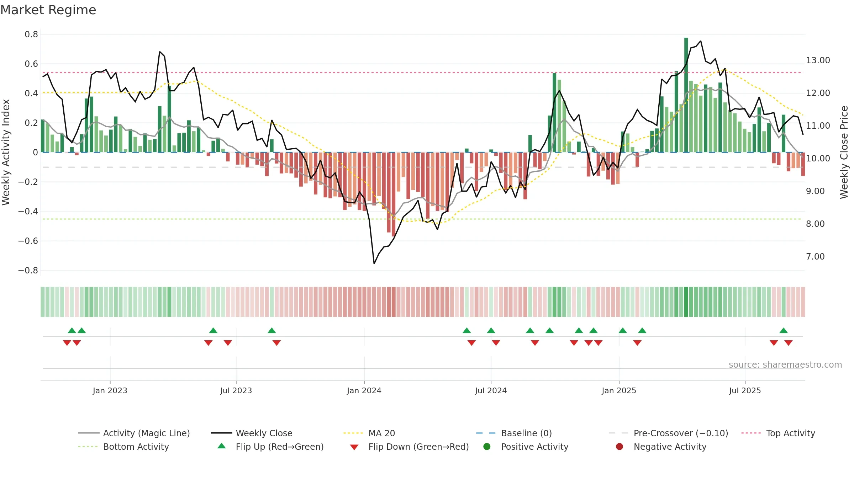The width and height of the screenshot is (854, 480).
Task: Click the darkest green cell in the regime heat strip
Action: 686,302
